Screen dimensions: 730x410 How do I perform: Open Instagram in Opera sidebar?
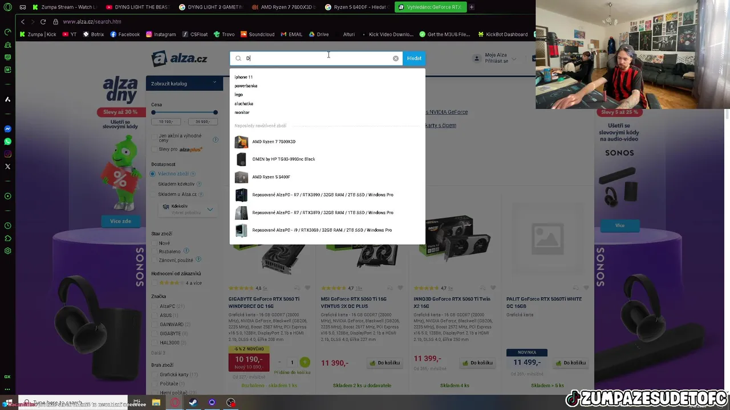pos(7,154)
